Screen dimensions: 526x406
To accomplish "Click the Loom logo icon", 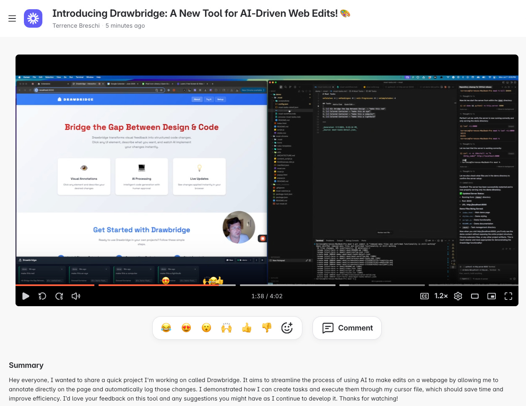I will coord(33,18).
